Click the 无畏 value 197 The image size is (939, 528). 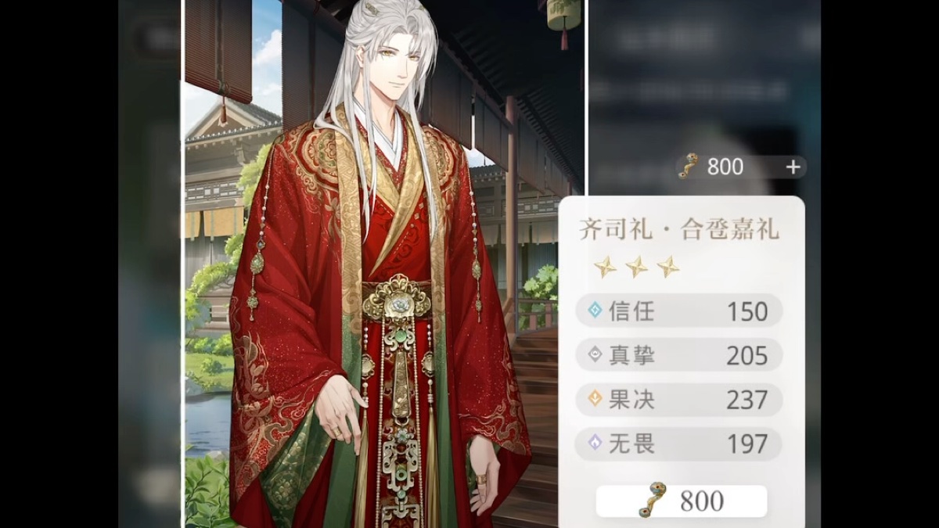747,444
